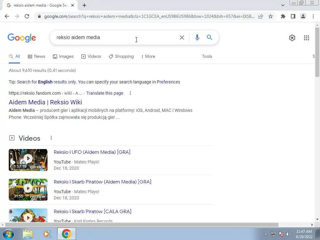Click the blue magnifier search button
Screen dimensions: 320x240
[209, 37]
